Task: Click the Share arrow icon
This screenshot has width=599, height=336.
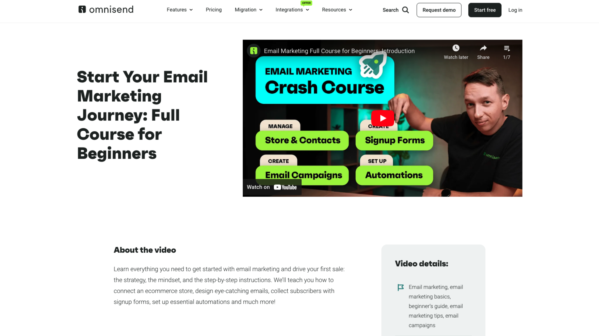Action: pos(483,48)
